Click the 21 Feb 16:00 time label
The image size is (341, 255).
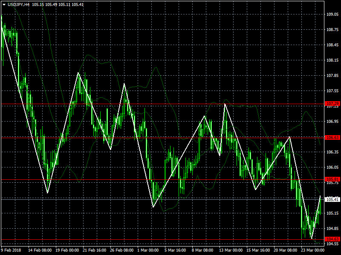[x=94, y=250]
